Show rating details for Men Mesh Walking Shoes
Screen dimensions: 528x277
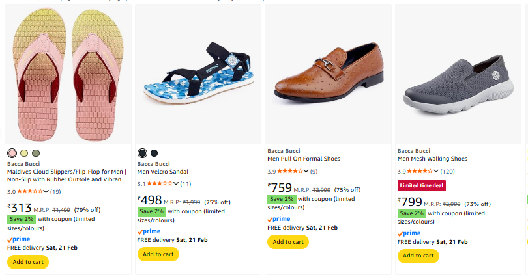click(x=437, y=171)
